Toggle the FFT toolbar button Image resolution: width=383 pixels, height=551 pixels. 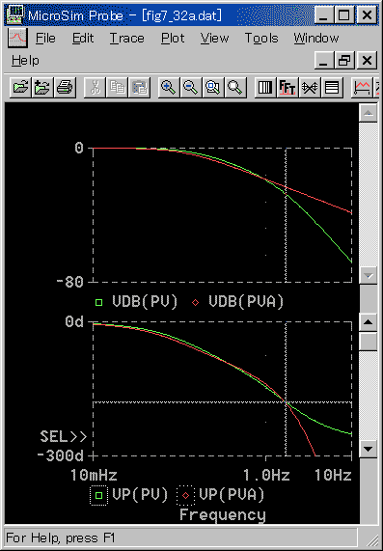(x=287, y=87)
